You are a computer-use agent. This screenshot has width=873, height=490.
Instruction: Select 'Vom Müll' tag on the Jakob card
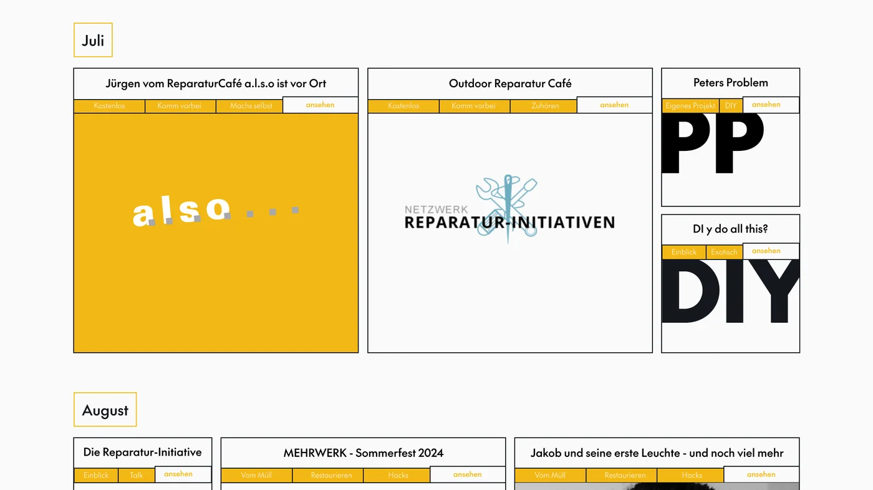(550, 475)
